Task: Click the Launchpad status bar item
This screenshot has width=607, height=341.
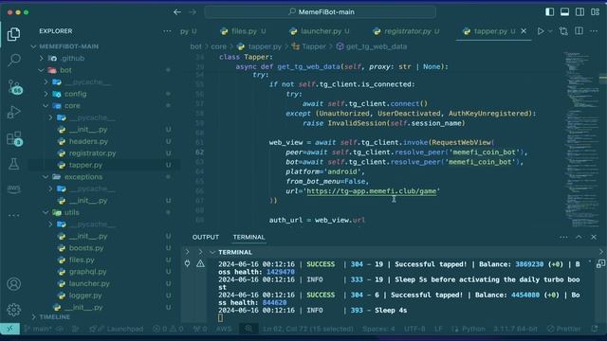Action: tap(117, 329)
